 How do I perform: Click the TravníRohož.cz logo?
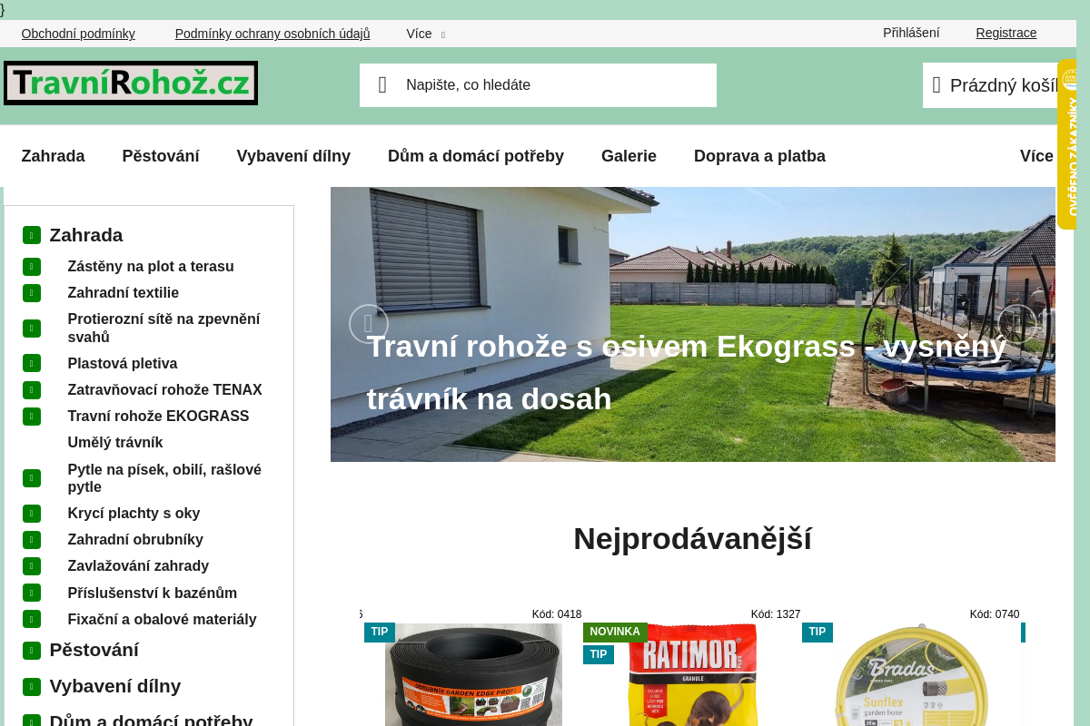click(x=131, y=83)
